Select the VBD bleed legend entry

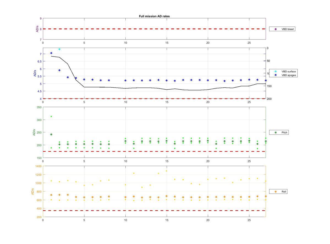[x=283, y=29]
